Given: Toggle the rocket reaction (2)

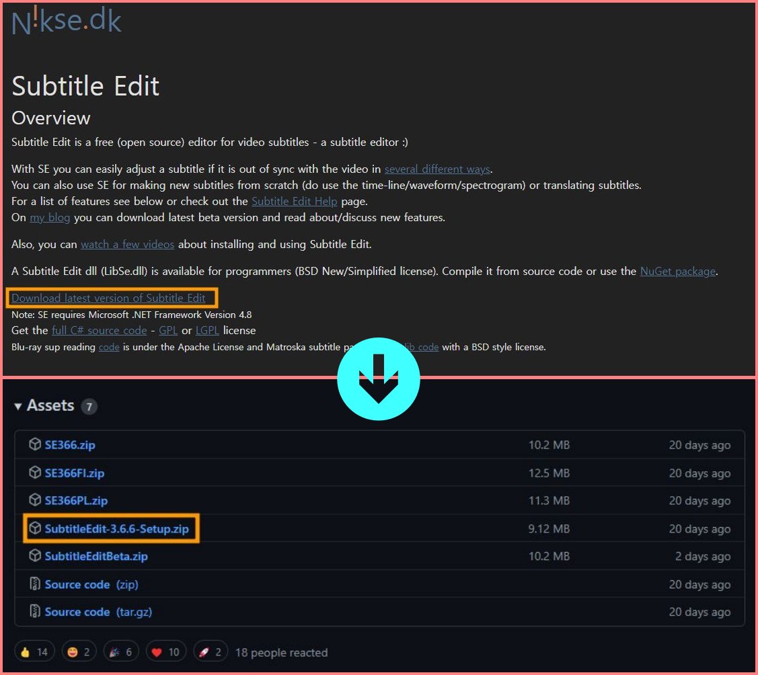Looking at the screenshot, I should (x=211, y=652).
